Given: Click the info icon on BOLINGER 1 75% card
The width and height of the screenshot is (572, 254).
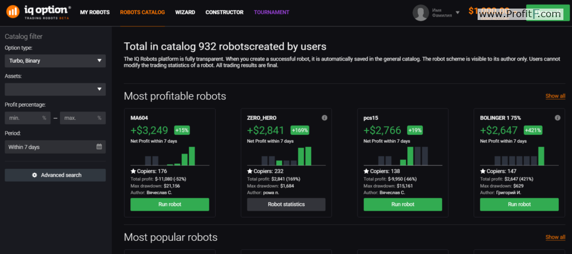Looking at the screenshot, I should (x=557, y=118).
